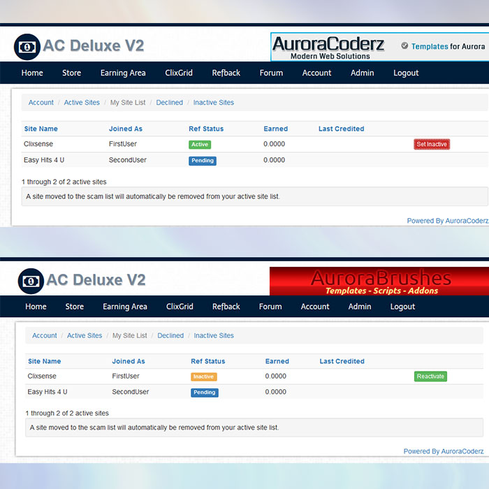Click the money logo icon in the bottom panel
The image size is (489, 489).
pos(31,282)
